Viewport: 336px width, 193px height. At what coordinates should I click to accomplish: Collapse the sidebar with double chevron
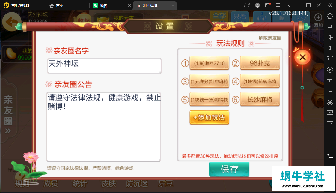[330, 5]
